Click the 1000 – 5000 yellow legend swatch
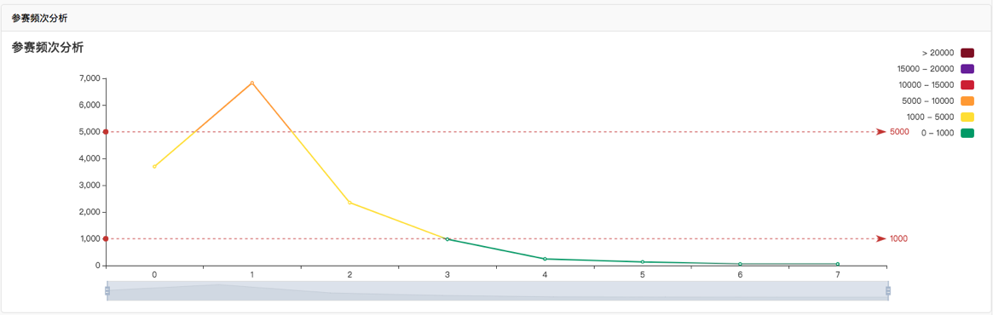The width and height of the screenshot is (993, 315). pyautogui.click(x=967, y=117)
